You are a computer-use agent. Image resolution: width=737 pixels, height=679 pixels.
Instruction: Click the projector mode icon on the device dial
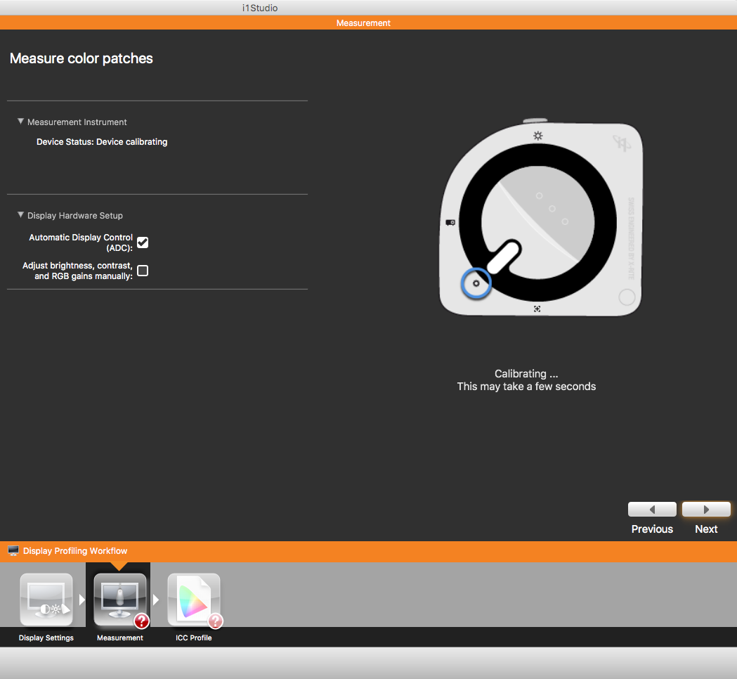(x=450, y=223)
